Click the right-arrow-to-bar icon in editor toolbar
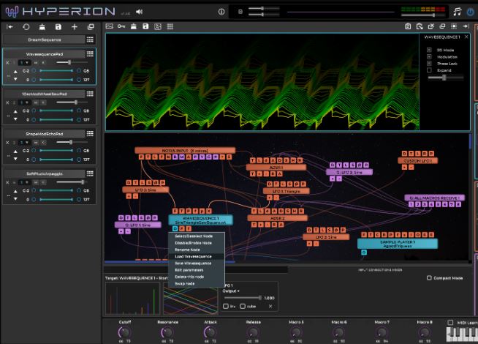The width and height of the screenshot is (478, 344). 466,26
